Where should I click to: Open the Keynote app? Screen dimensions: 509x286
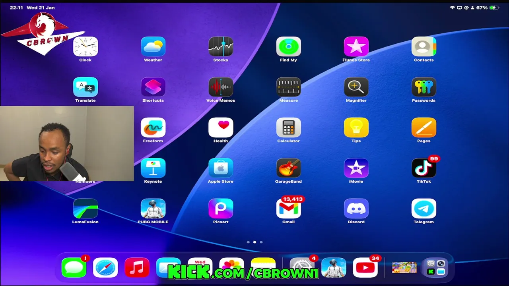click(x=153, y=168)
